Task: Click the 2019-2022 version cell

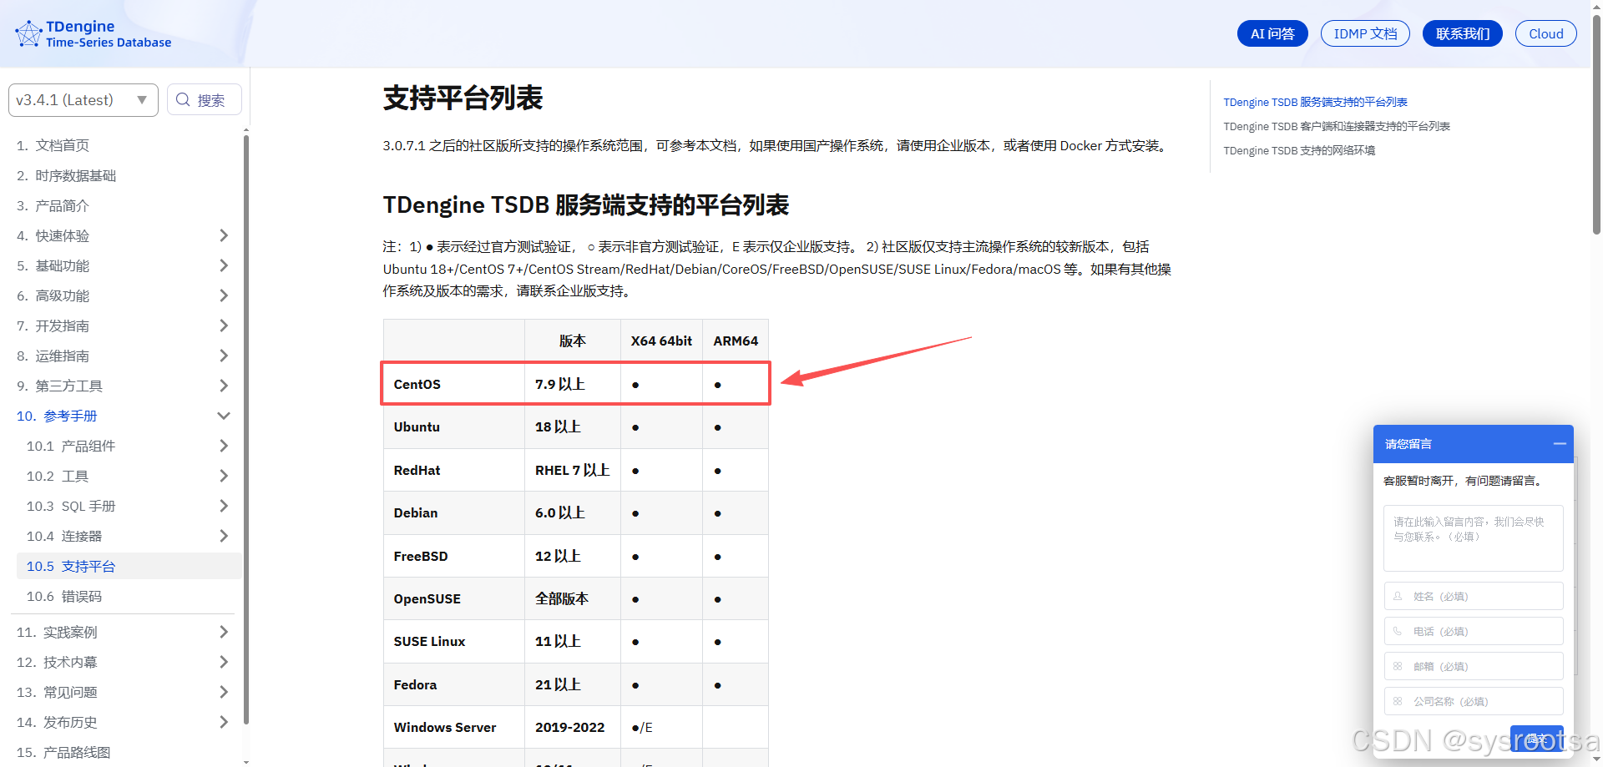Action: [x=573, y=727]
